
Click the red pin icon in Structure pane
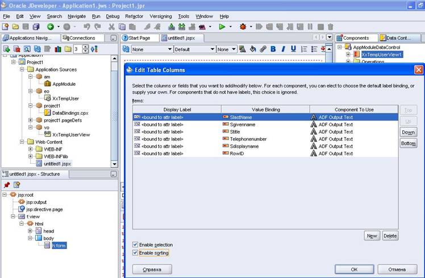click(7, 185)
